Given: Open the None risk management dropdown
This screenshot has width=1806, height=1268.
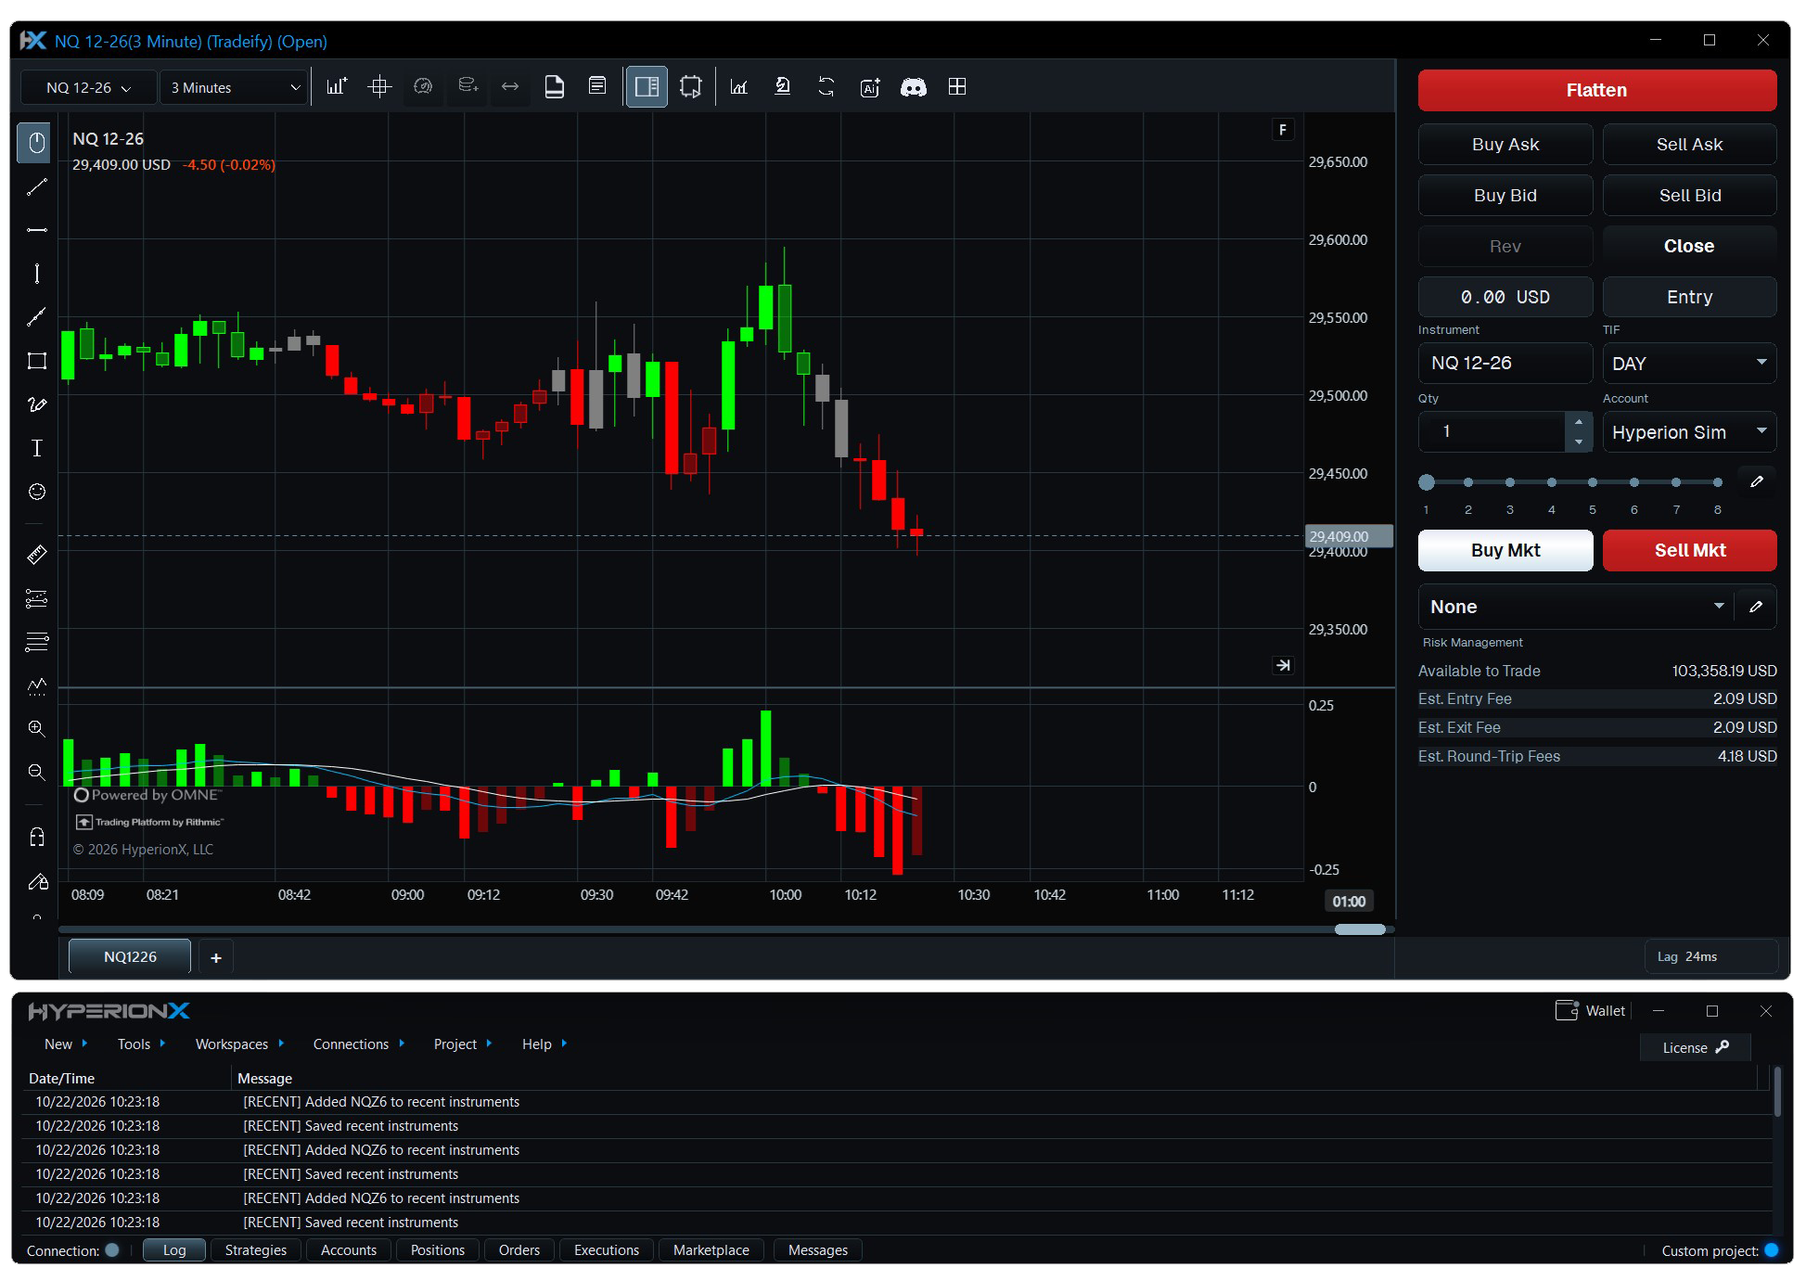Looking at the screenshot, I should [1576, 607].
